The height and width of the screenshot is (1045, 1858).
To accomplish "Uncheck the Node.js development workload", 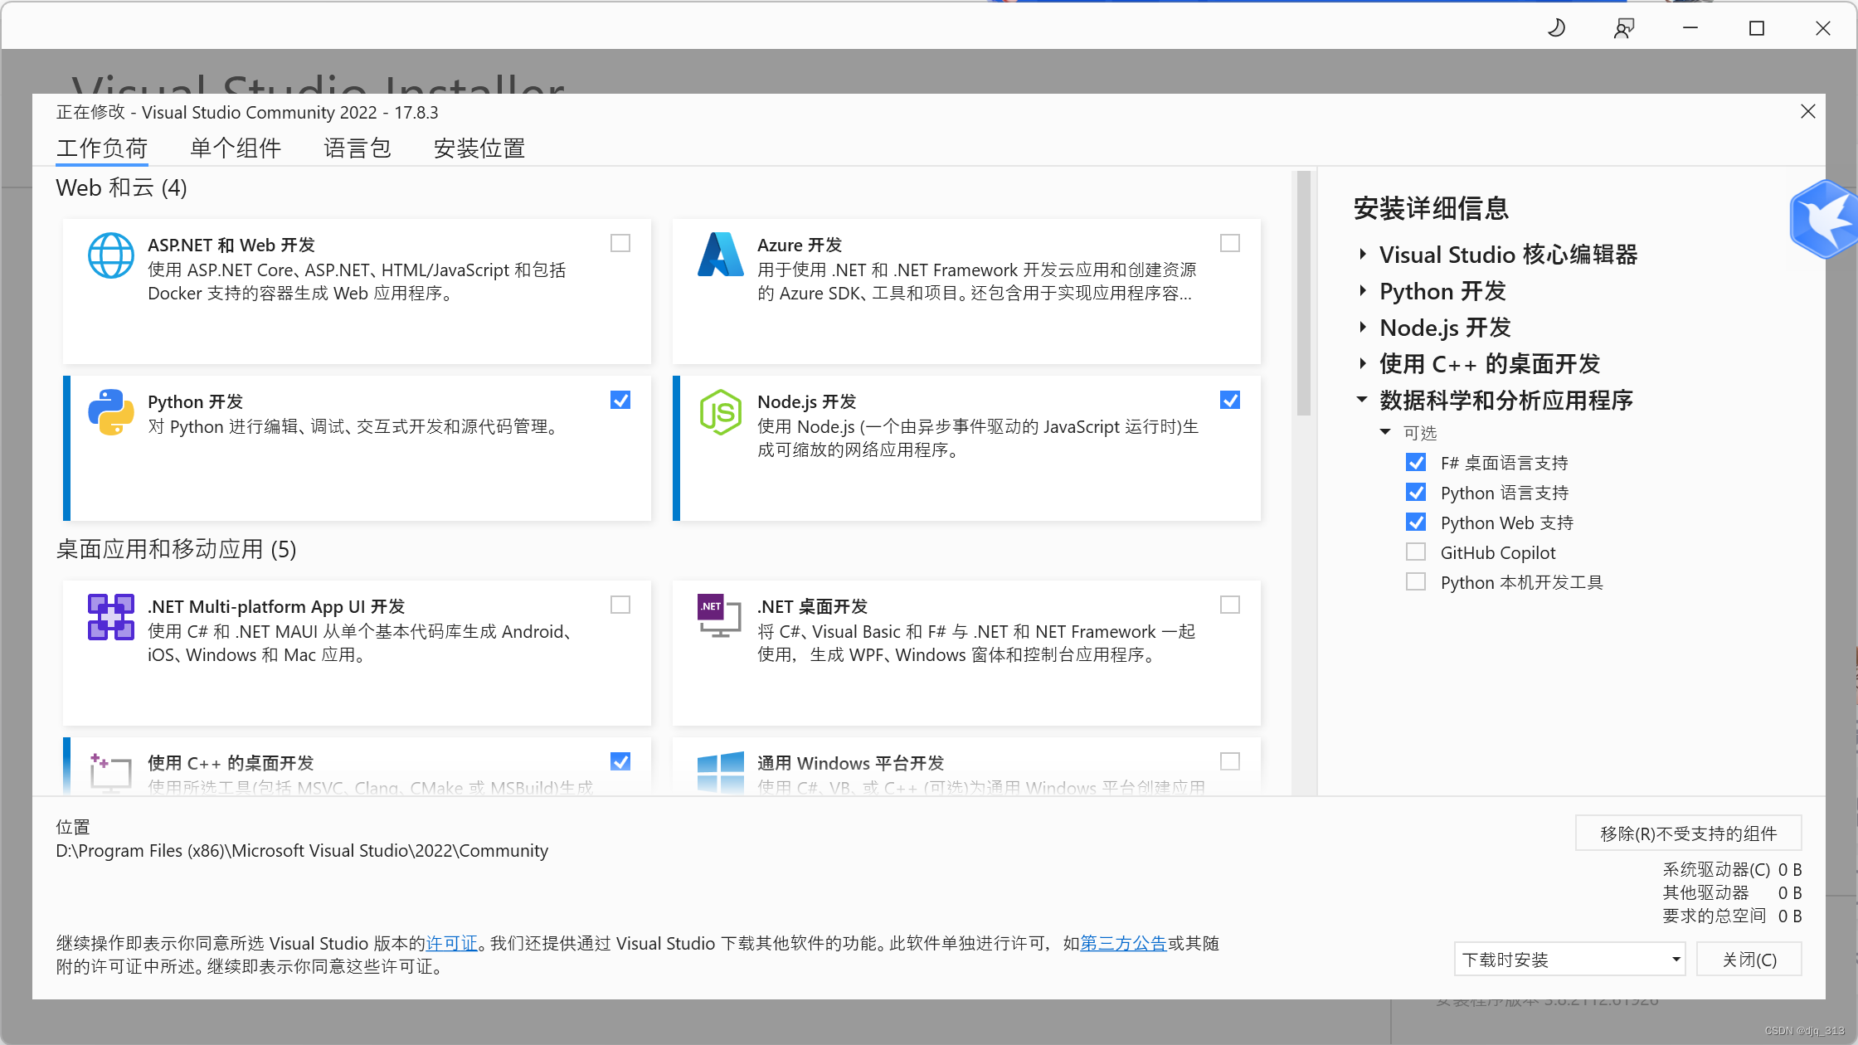I will pyautogui.click(x=1230, y=400).
